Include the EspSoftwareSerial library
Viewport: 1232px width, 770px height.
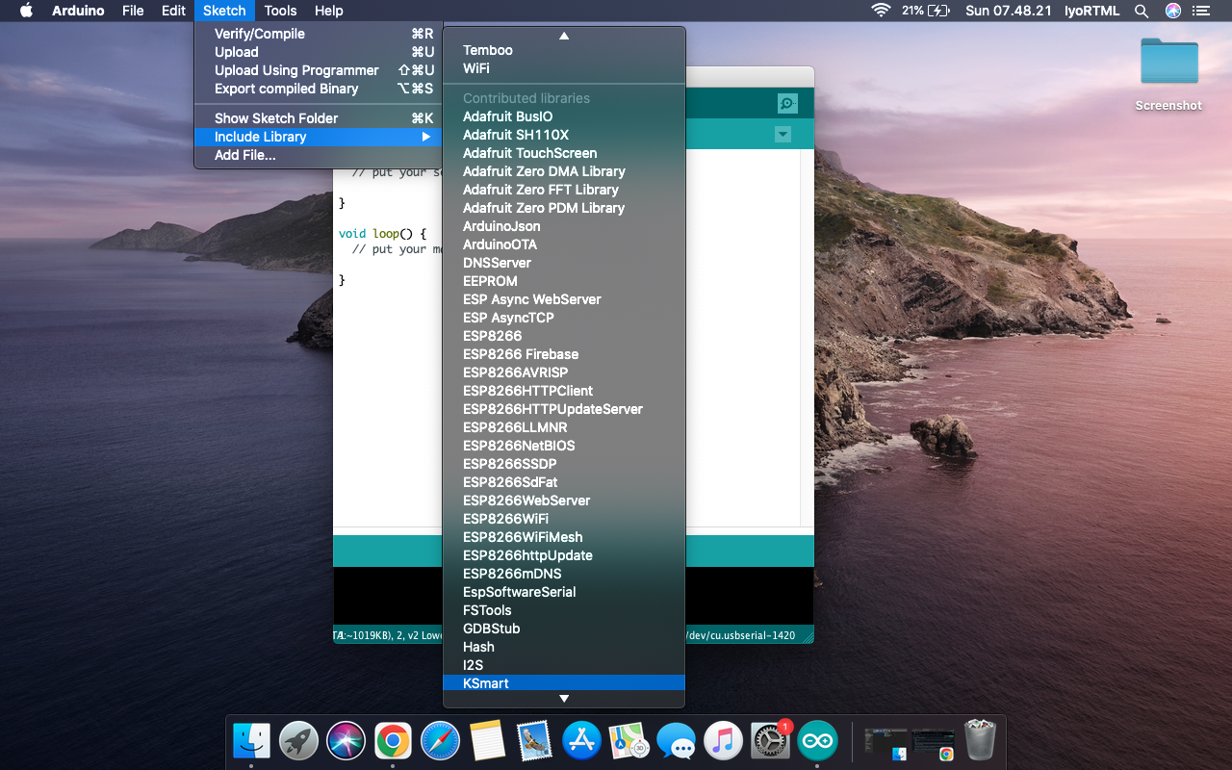[564, 592]
